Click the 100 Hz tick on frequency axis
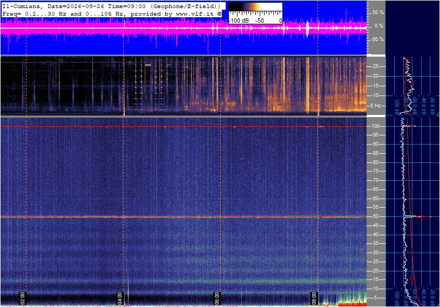 [x=375, y=126]
